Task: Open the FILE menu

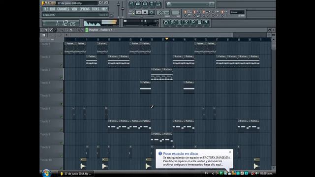Action: 46,9
